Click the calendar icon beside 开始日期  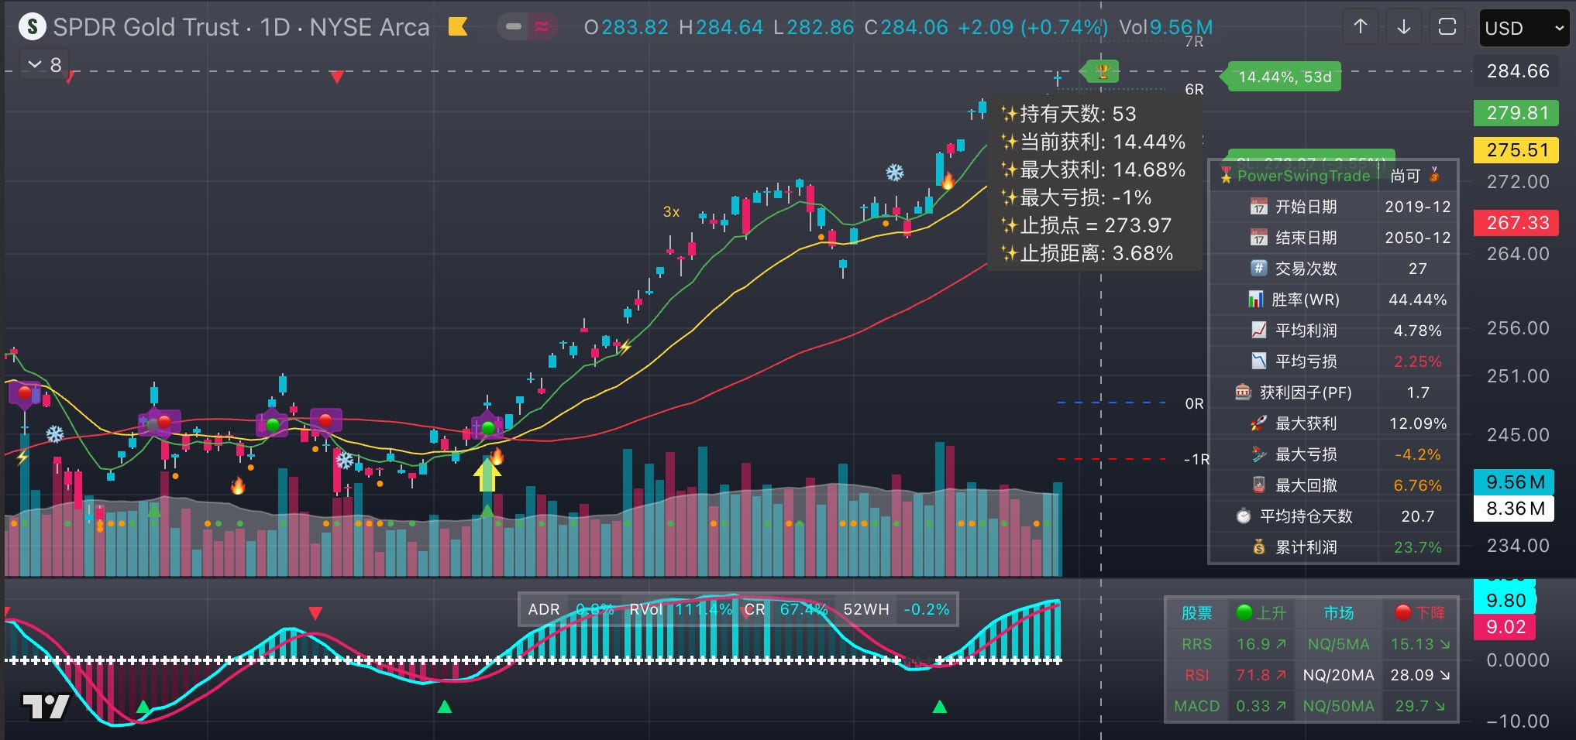tap(1258, 207)
